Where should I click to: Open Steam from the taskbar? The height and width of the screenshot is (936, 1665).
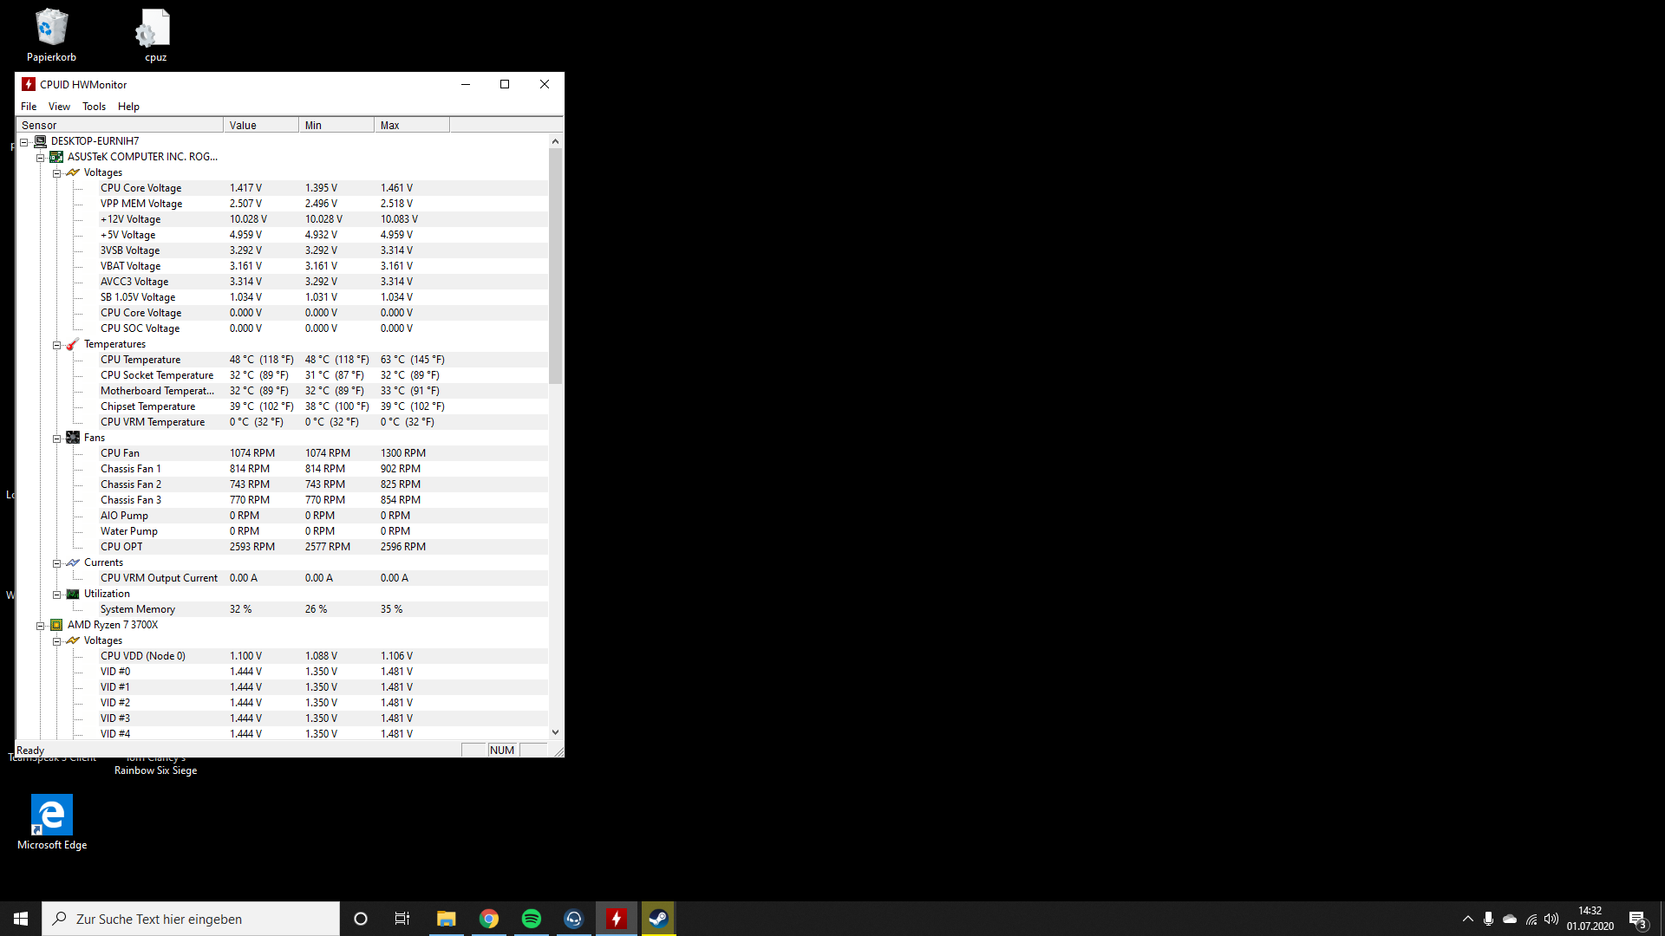(x=658, y=919)
